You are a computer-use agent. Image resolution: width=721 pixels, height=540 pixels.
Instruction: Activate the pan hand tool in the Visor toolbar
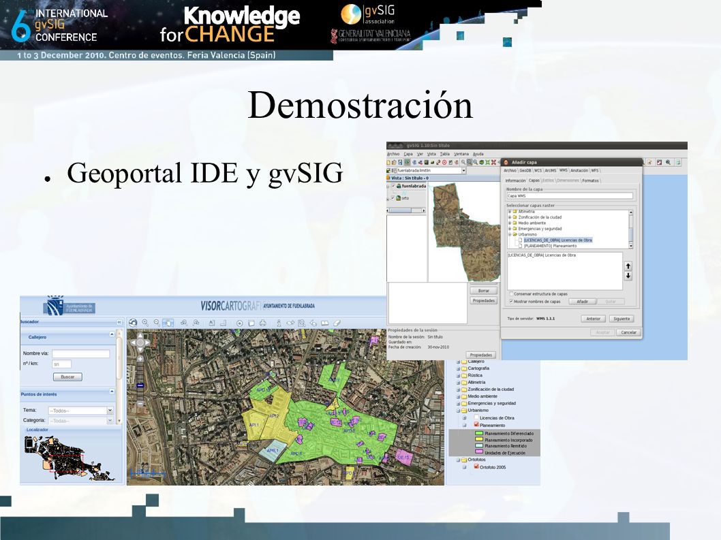click(168, 323)
